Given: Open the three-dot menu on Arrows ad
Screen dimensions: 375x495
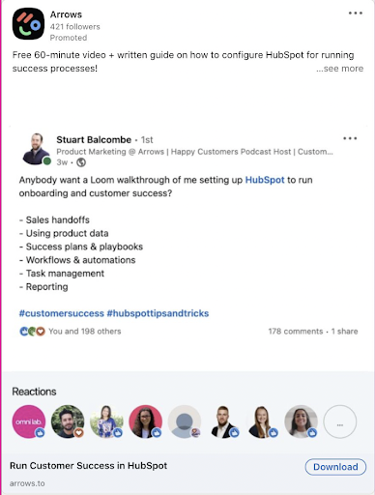Looking at the screenshot, I should coord(356,14).
